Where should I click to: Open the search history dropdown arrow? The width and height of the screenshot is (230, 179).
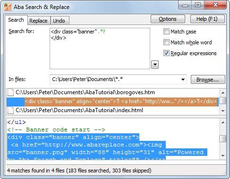(155, 65)
